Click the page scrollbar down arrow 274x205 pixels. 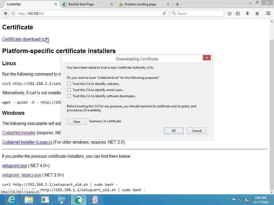(272, 192)
